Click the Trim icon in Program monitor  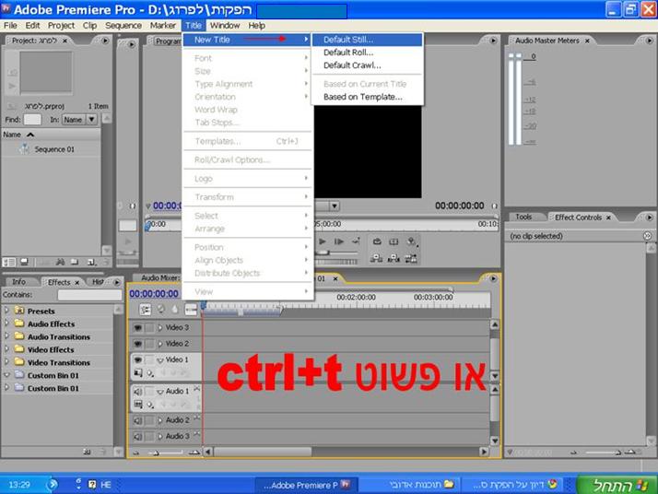411,258
